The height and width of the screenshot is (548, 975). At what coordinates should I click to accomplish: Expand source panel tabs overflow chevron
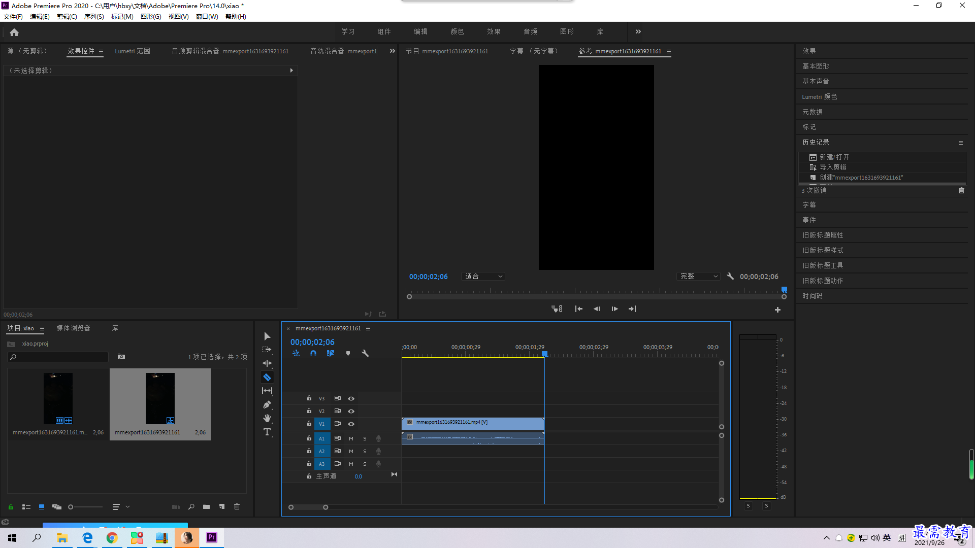(392, 51)
